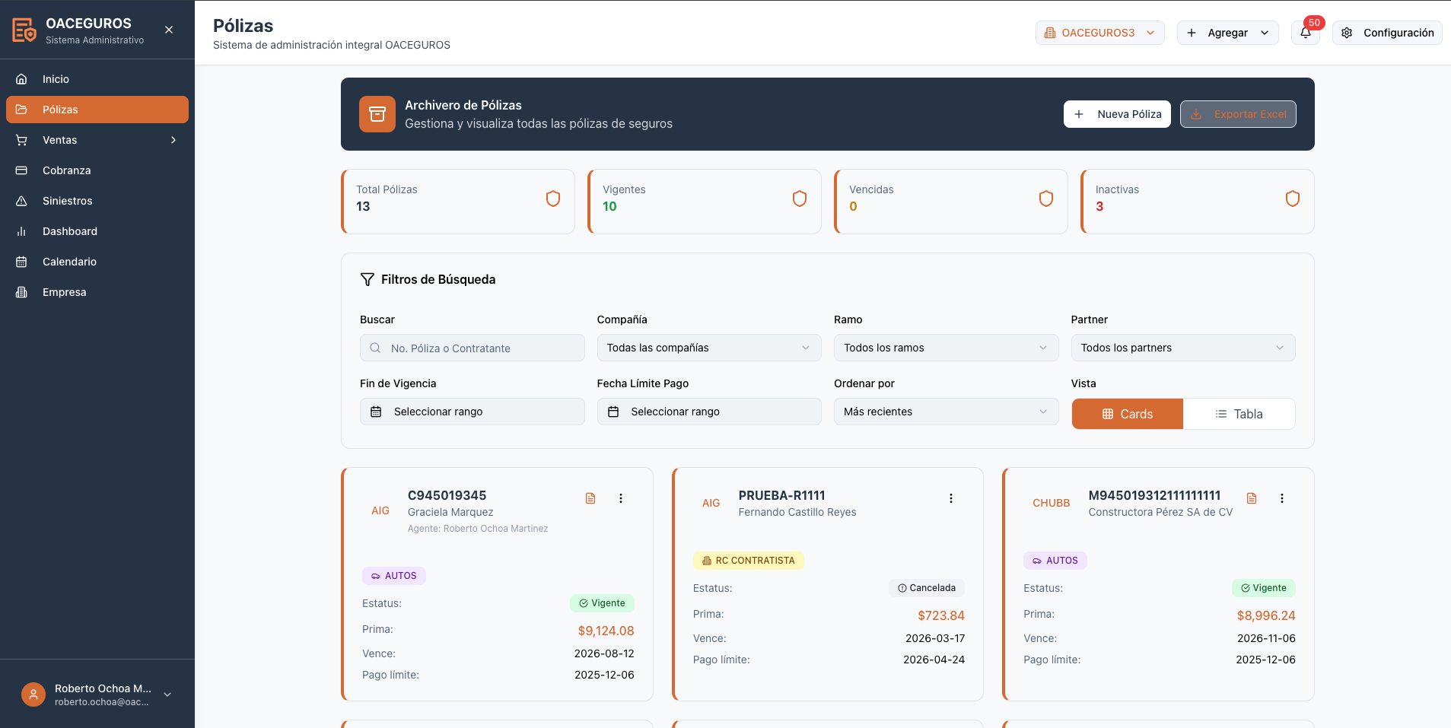Image resolution: width=1451 pixels, height=728 pixels.
Task: Select Fecha Límite Pago date range
Action: click(709, 412)
